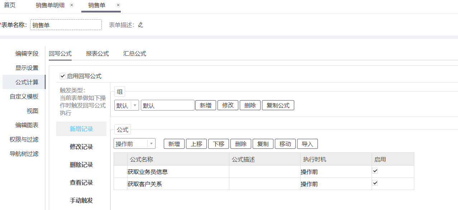Switch to the 汇总公式 tab
The image size is (458, 210).
tap(135, 53)
